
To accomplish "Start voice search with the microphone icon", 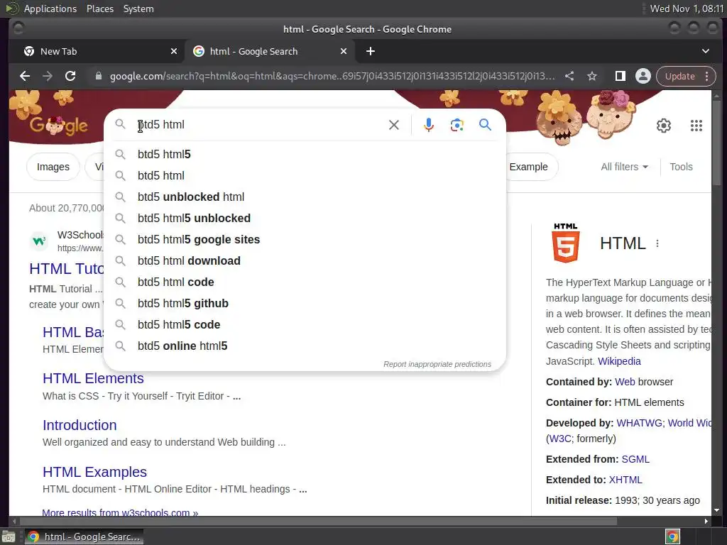I will click(x=429, y=125).
